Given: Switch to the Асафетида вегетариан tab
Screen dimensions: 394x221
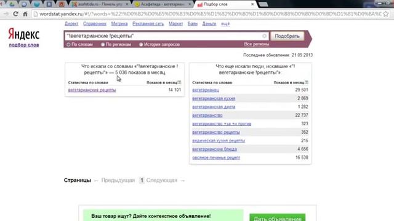Looking at the screenshot, I should (163, 4).
